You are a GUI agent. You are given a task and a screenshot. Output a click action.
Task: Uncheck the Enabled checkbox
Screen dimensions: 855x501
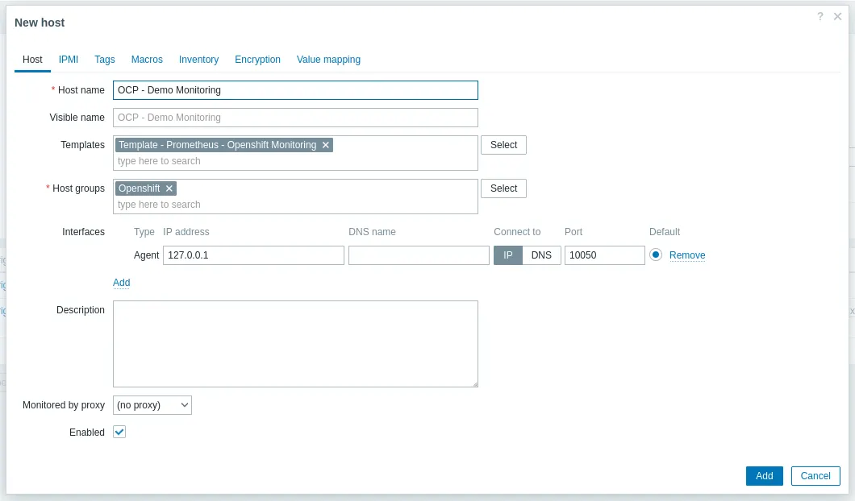[x=119, y=432]
